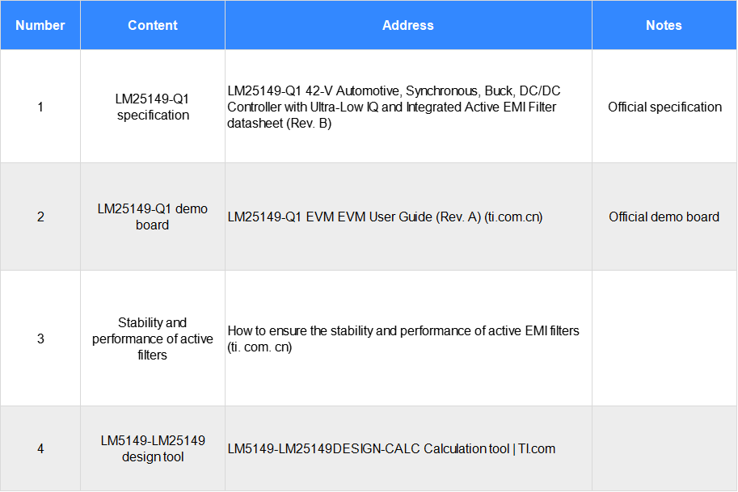Select the empty Notes cell in row 4
Viewport: 738px width, 492px height.
[x=664, y=448]
